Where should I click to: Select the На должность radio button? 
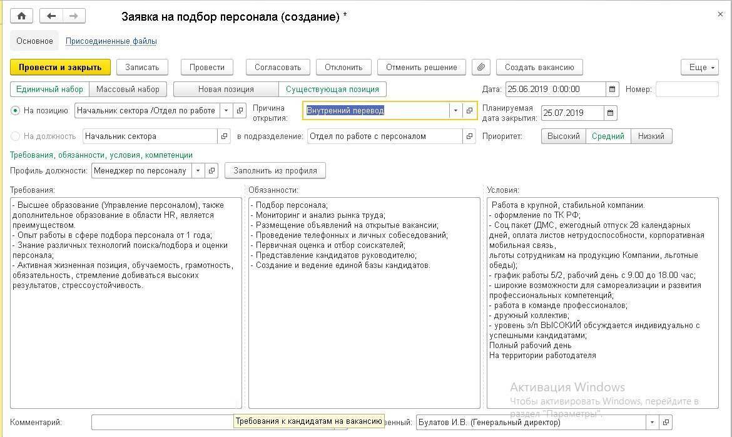(16, 136)
